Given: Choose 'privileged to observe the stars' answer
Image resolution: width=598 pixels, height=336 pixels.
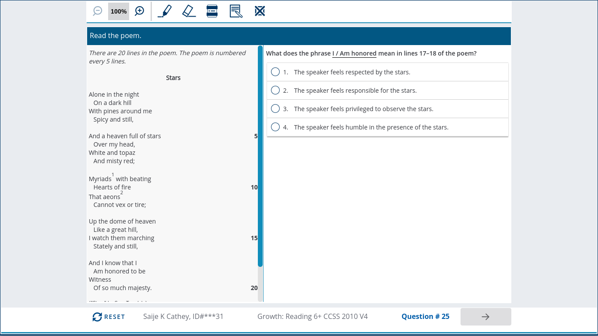Looking at the screenshot, I should tap(364, 109).
